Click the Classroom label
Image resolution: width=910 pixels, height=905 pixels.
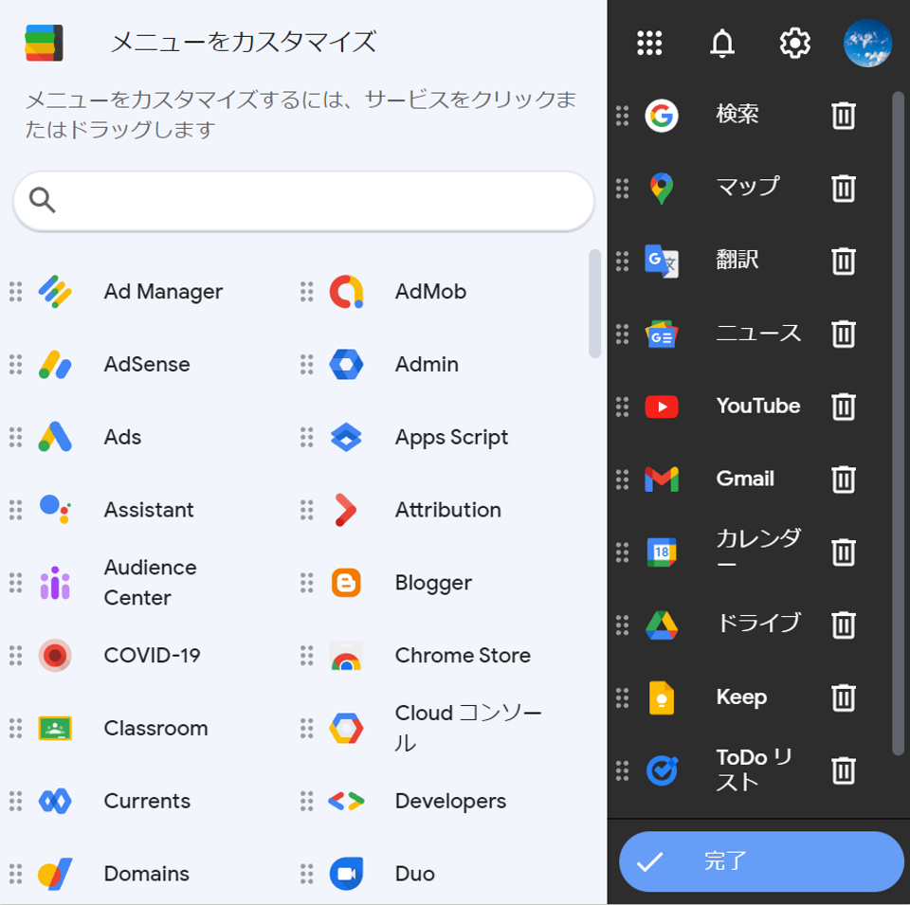155,728
